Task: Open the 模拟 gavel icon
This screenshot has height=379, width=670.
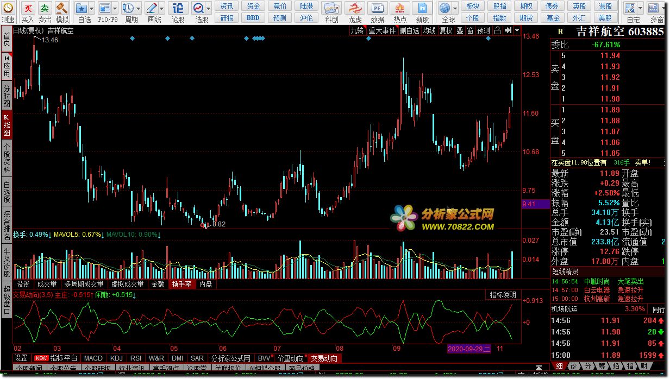Action: (62, 8)
